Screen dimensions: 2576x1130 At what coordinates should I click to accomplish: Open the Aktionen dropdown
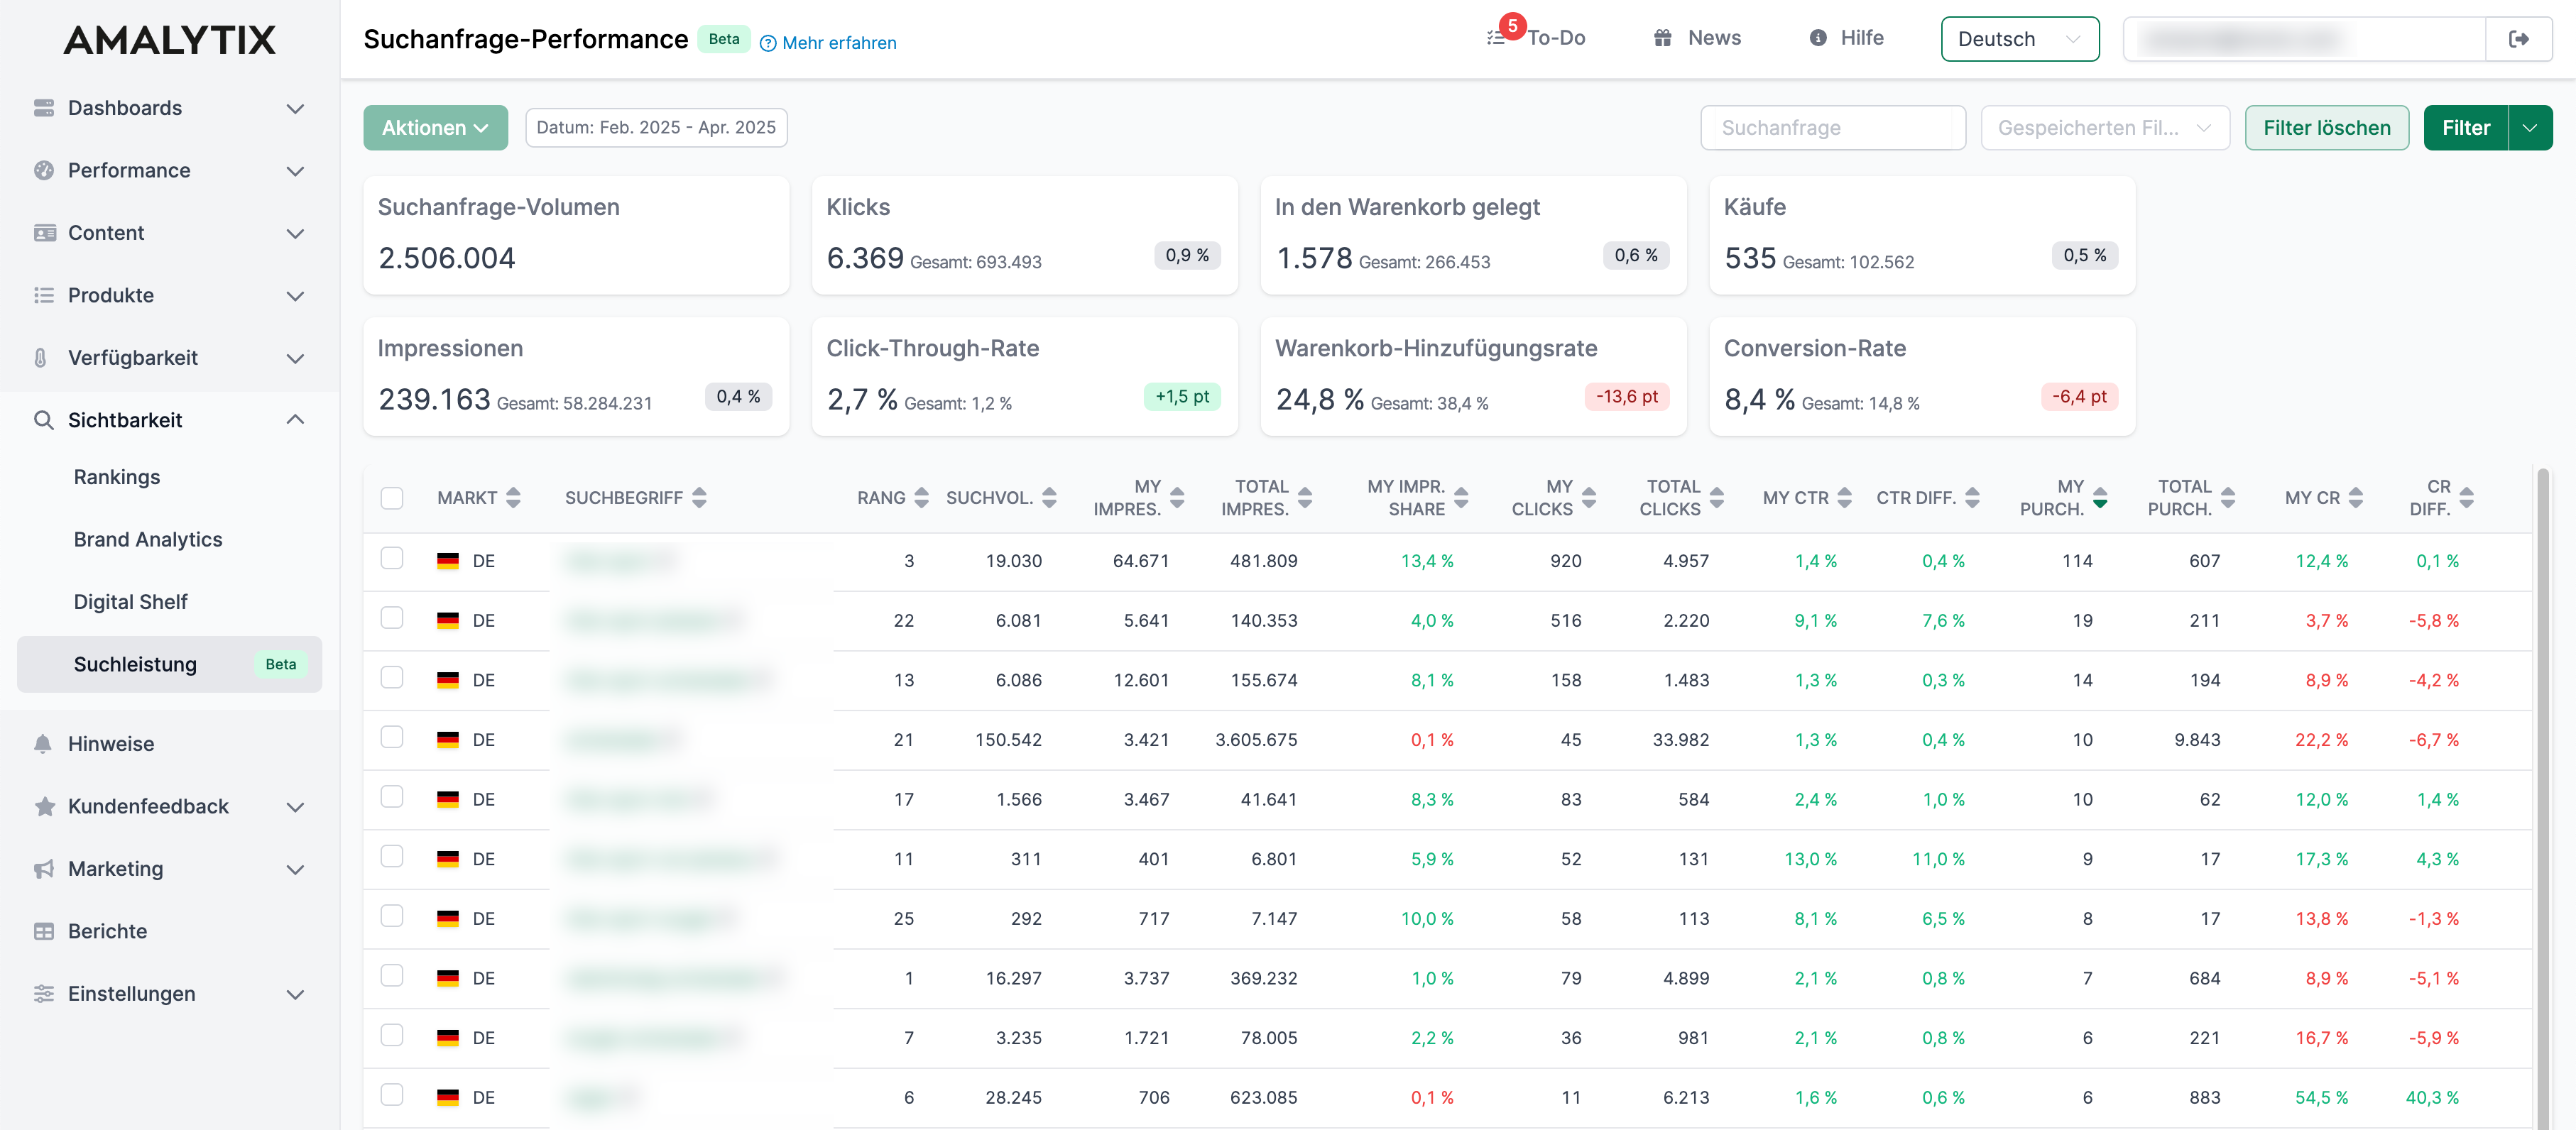(435, 128)
